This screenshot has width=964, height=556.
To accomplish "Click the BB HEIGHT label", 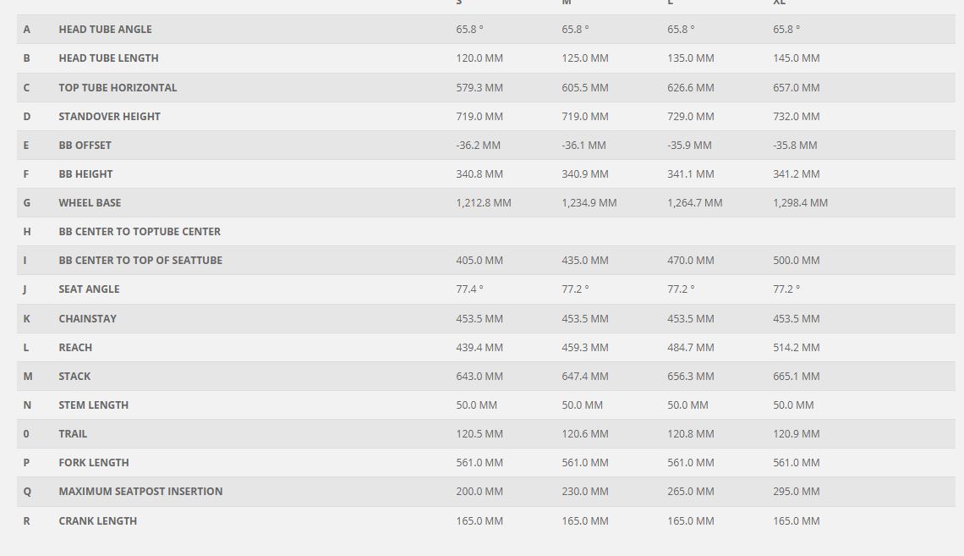I will coord(85,174).
